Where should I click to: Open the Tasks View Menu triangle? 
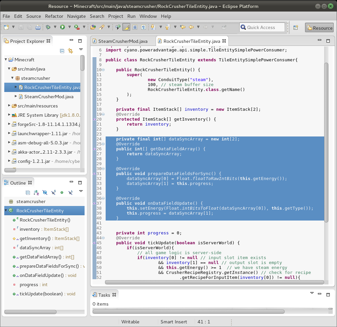pyautogui.click(x=312, y=293)
